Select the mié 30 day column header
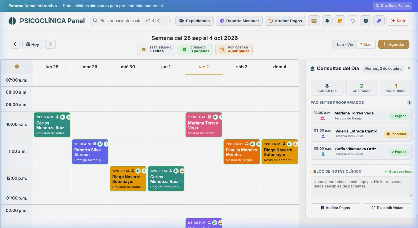The width and height of the screenshot is (418, 228). (128, 67)
